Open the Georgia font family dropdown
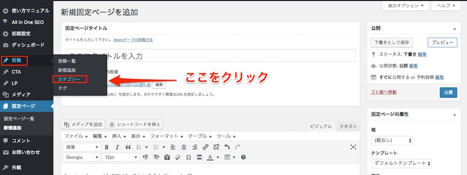Viewport: 467px width, 175px height. tap(82, 157)
